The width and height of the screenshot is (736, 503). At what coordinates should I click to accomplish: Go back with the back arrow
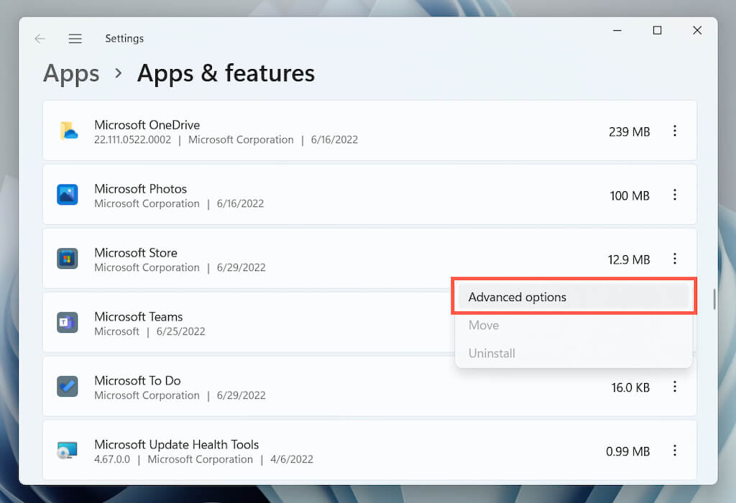(40, 39)
